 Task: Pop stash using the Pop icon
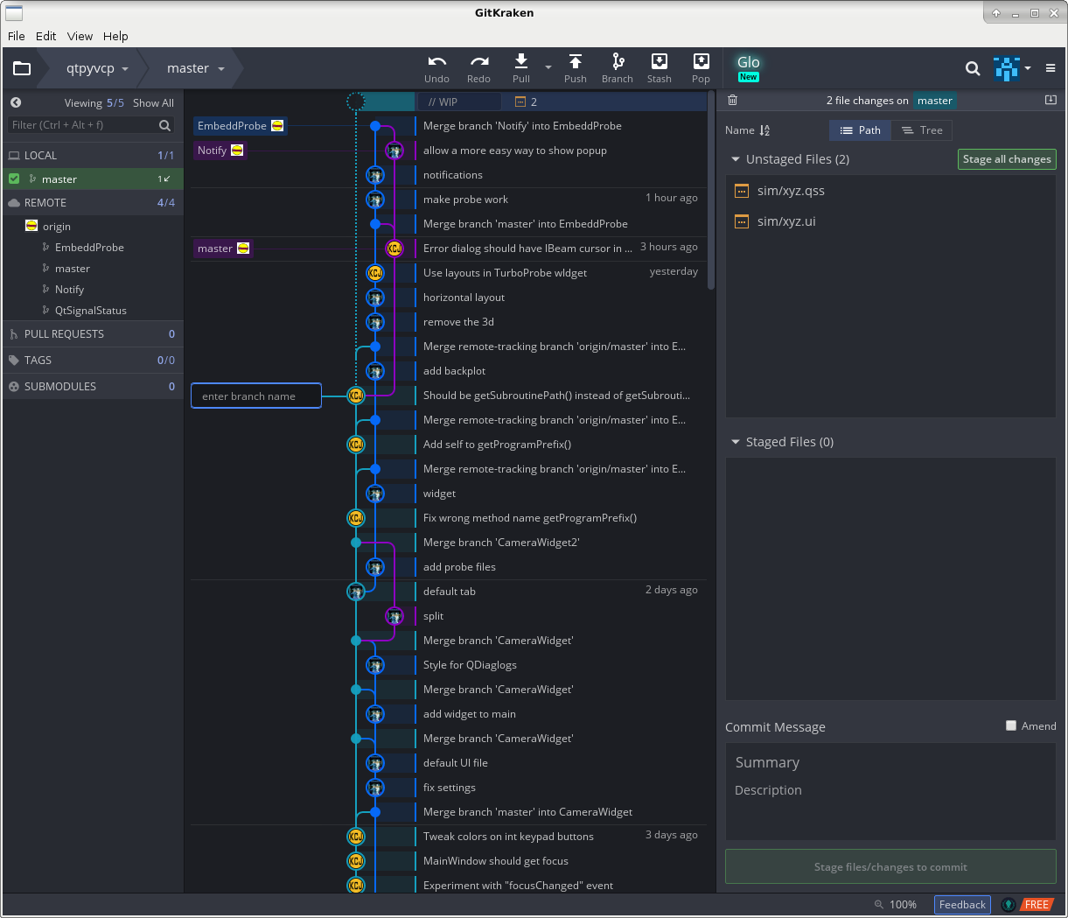coord(701,60)
